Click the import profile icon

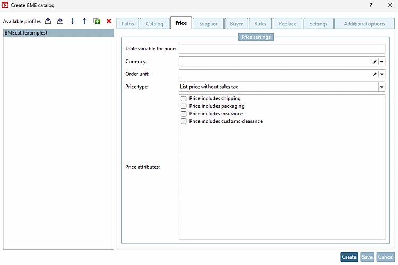coord(48,21)
